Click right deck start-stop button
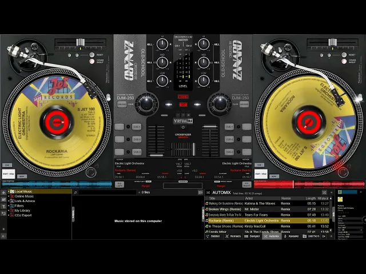 [x=261, y=174]
